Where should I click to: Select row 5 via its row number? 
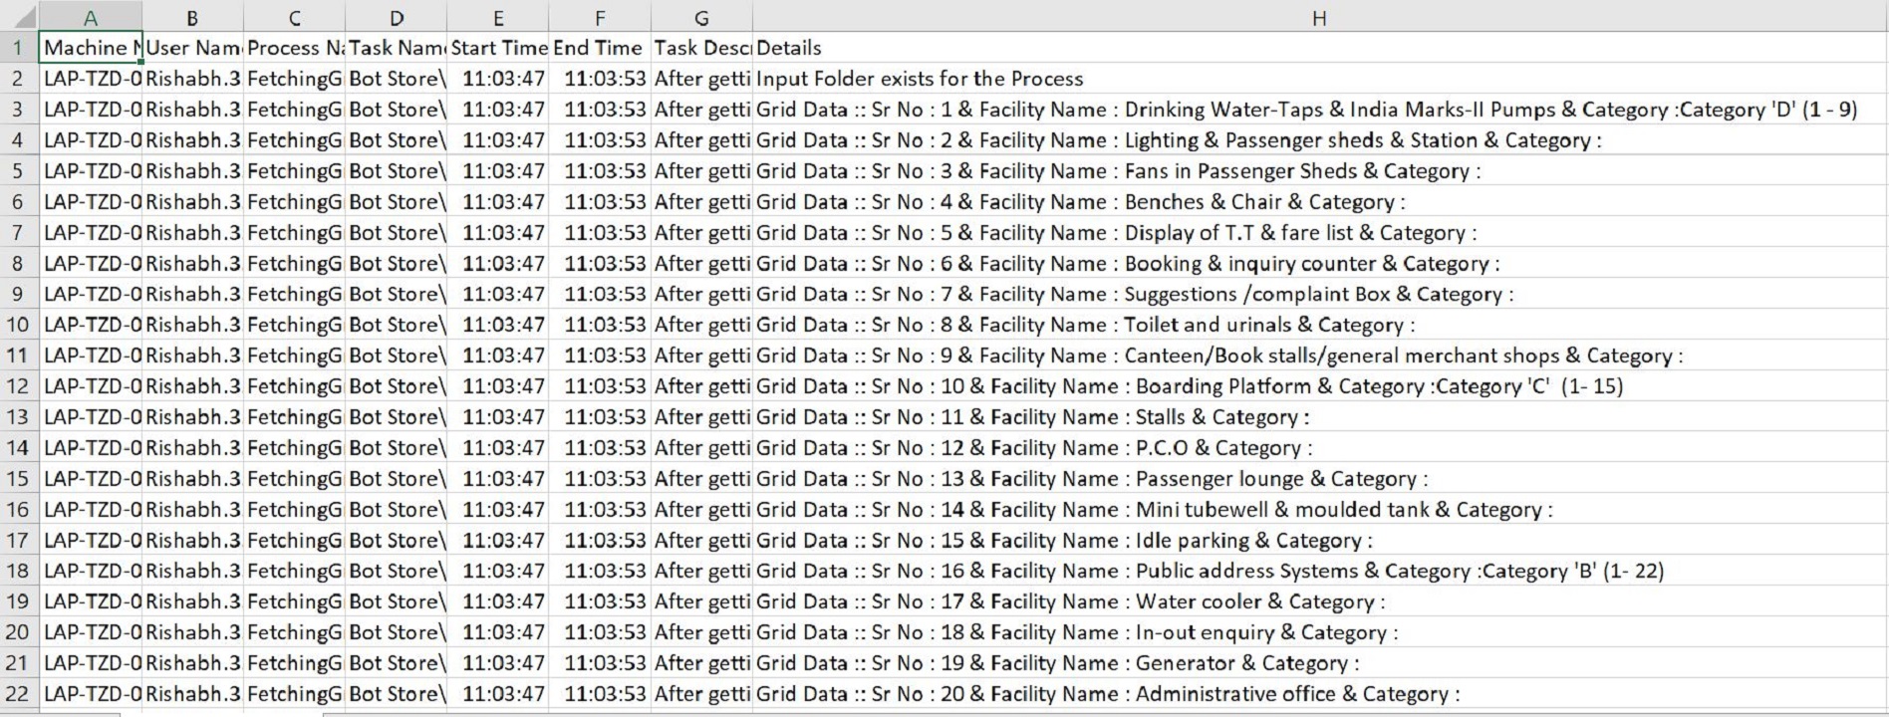(x=20, y=171)
